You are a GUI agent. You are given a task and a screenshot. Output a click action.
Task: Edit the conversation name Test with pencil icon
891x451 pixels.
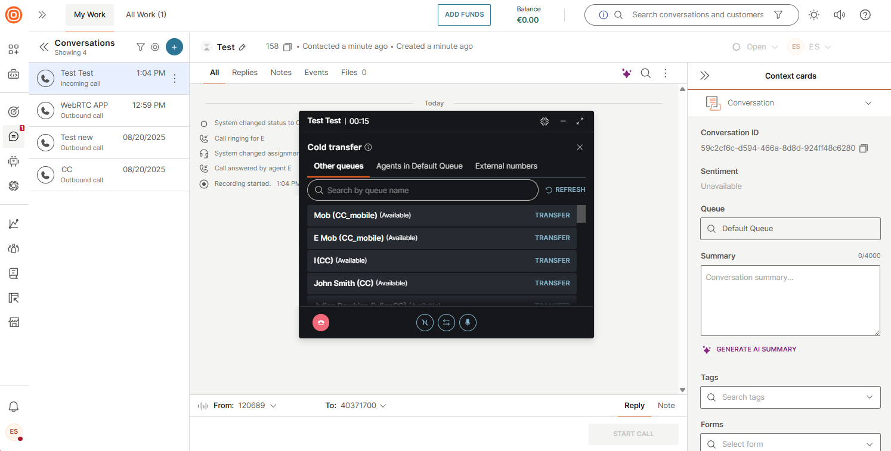click(242, 47)
